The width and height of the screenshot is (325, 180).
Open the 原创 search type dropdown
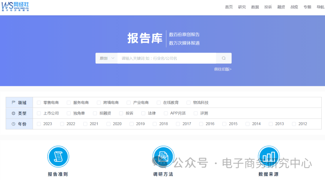[x=106, y=58]
